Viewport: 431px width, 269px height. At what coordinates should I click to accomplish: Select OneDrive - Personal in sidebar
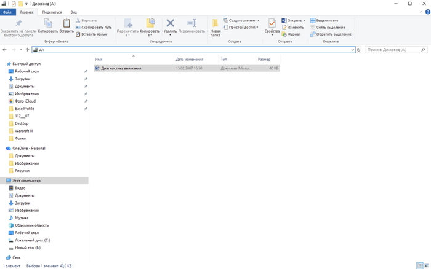(28, 149)
